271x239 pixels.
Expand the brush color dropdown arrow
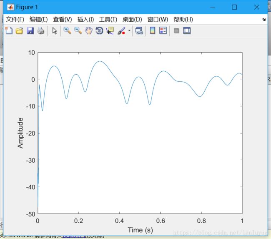[x=129, y=30]
